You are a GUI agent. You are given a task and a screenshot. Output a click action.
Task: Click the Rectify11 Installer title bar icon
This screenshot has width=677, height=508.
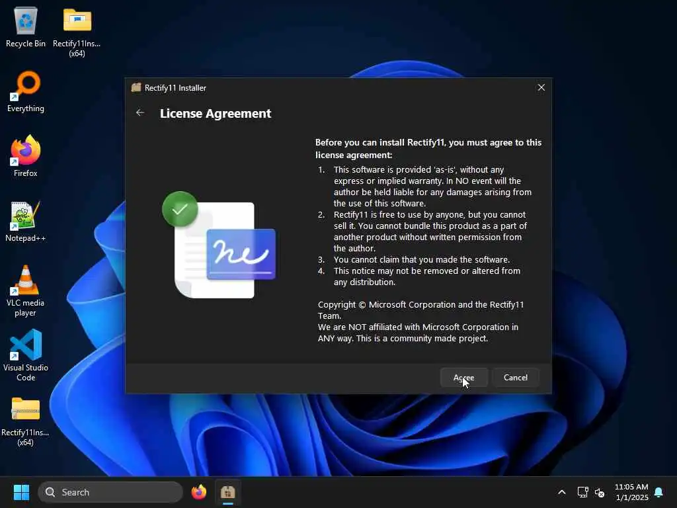click(136, 88)
